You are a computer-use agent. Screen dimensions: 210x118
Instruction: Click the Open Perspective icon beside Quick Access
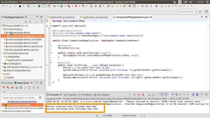[200, 11]
